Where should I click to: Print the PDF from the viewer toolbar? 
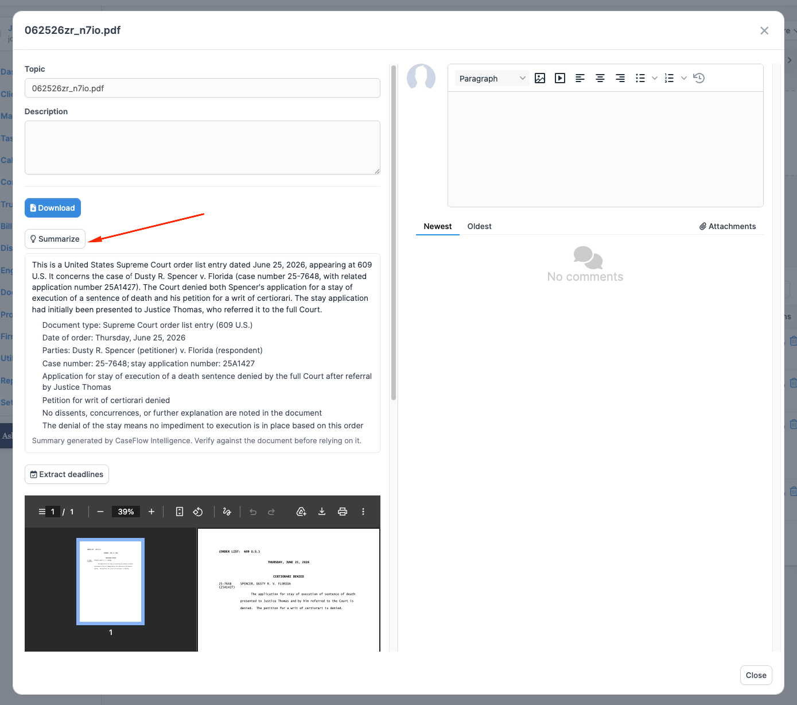[x=343, y=512]
